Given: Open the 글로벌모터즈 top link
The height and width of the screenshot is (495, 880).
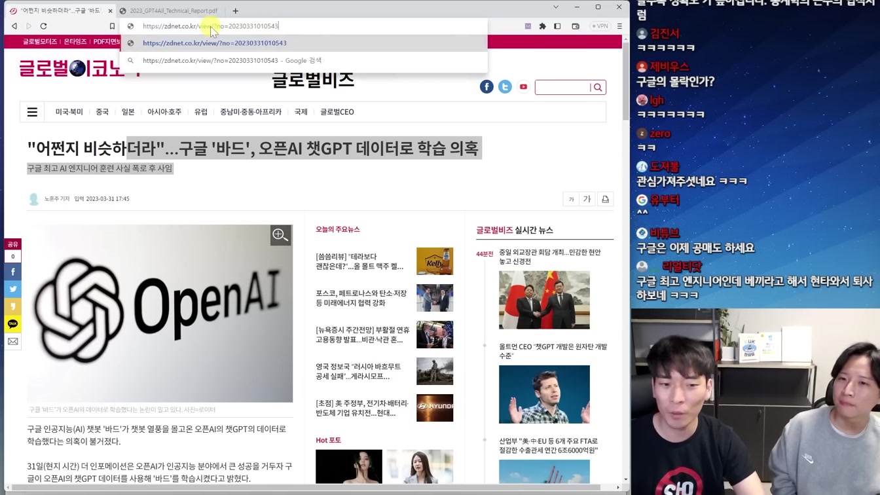Looking at the screenshot, I should pyautogui.click(x=40, y=41).
